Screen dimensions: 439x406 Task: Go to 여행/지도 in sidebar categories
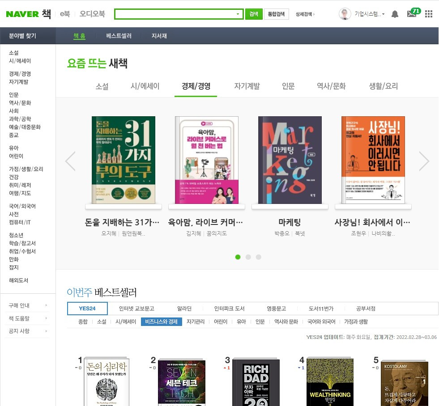click(20, 193)
